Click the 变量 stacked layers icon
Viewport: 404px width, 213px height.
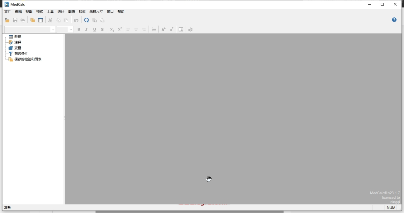pyautogui.click(x=11, y=48)
